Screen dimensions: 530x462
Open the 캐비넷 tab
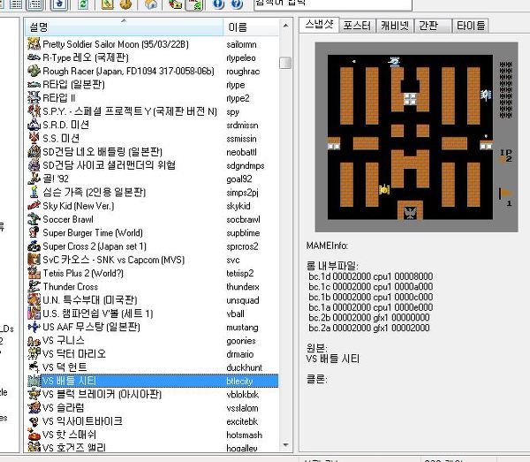pos(395,26)
